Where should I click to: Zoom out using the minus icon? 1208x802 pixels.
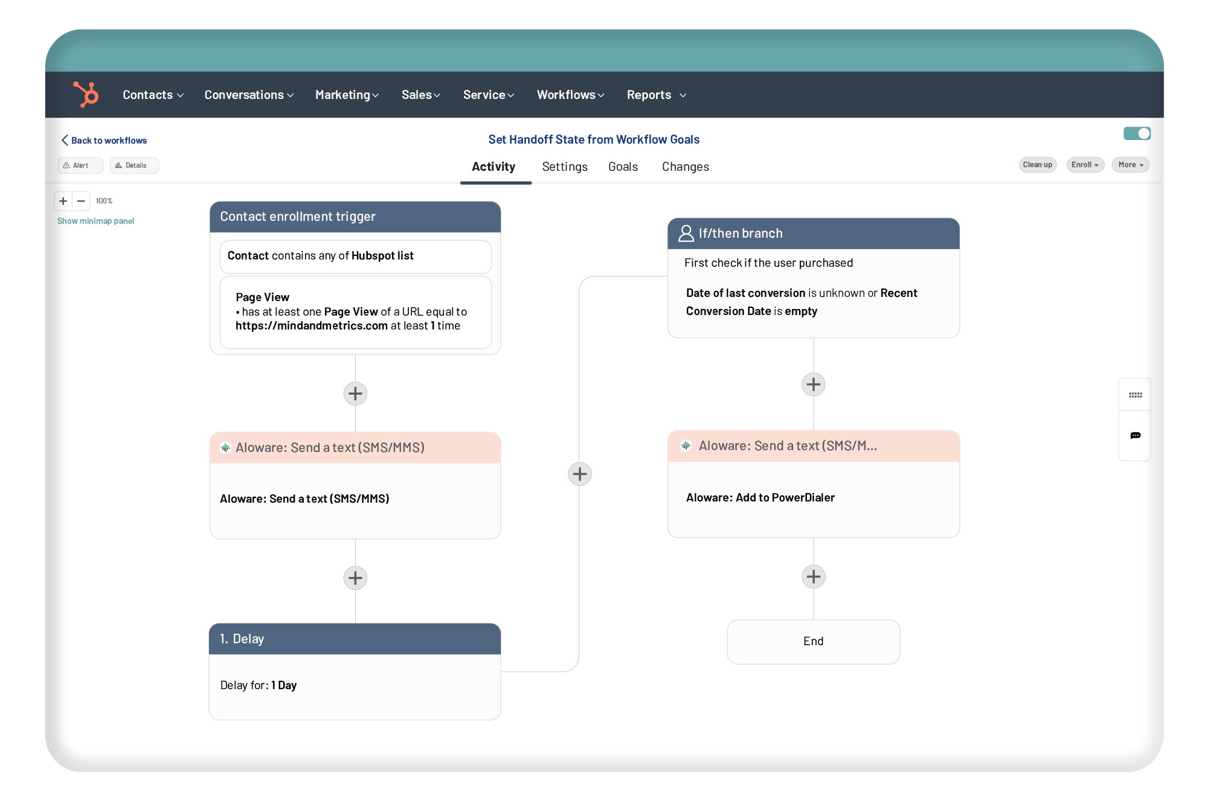coord(82,200)
